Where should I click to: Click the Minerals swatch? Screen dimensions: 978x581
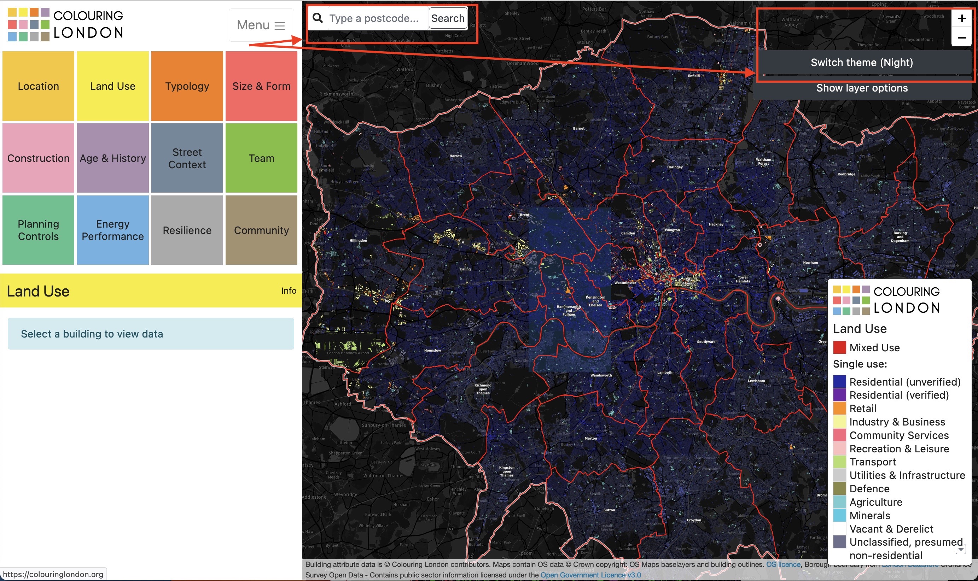coord(839,516)
